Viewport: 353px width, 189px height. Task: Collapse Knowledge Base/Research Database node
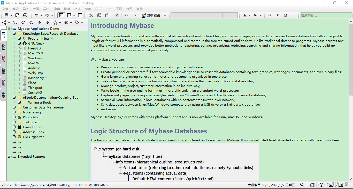pyautogui.click(x=14, y=33)
